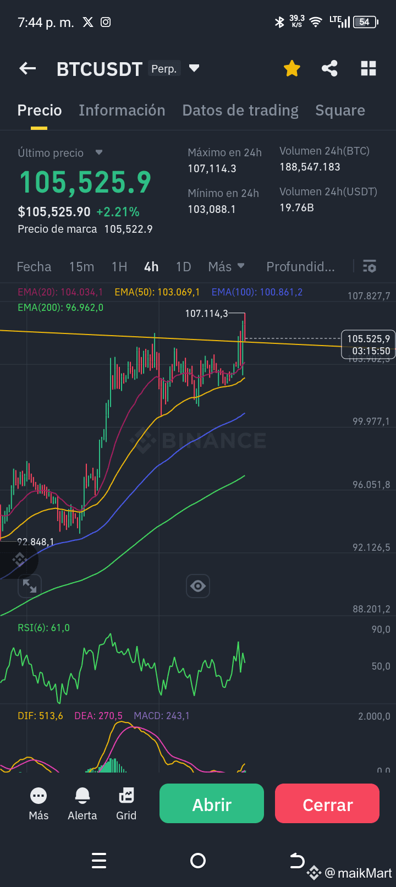This screenshot has height=887, width=396.
Task: Tap the EMA(200) indicator label
Action: (61, 308)
